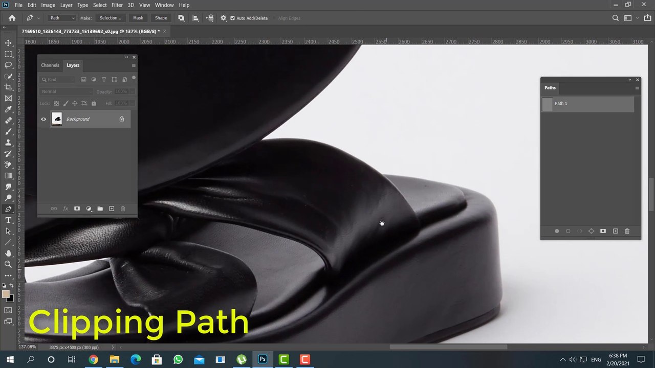Expand Pen tool preset picker arrow

tap(38, 18)
